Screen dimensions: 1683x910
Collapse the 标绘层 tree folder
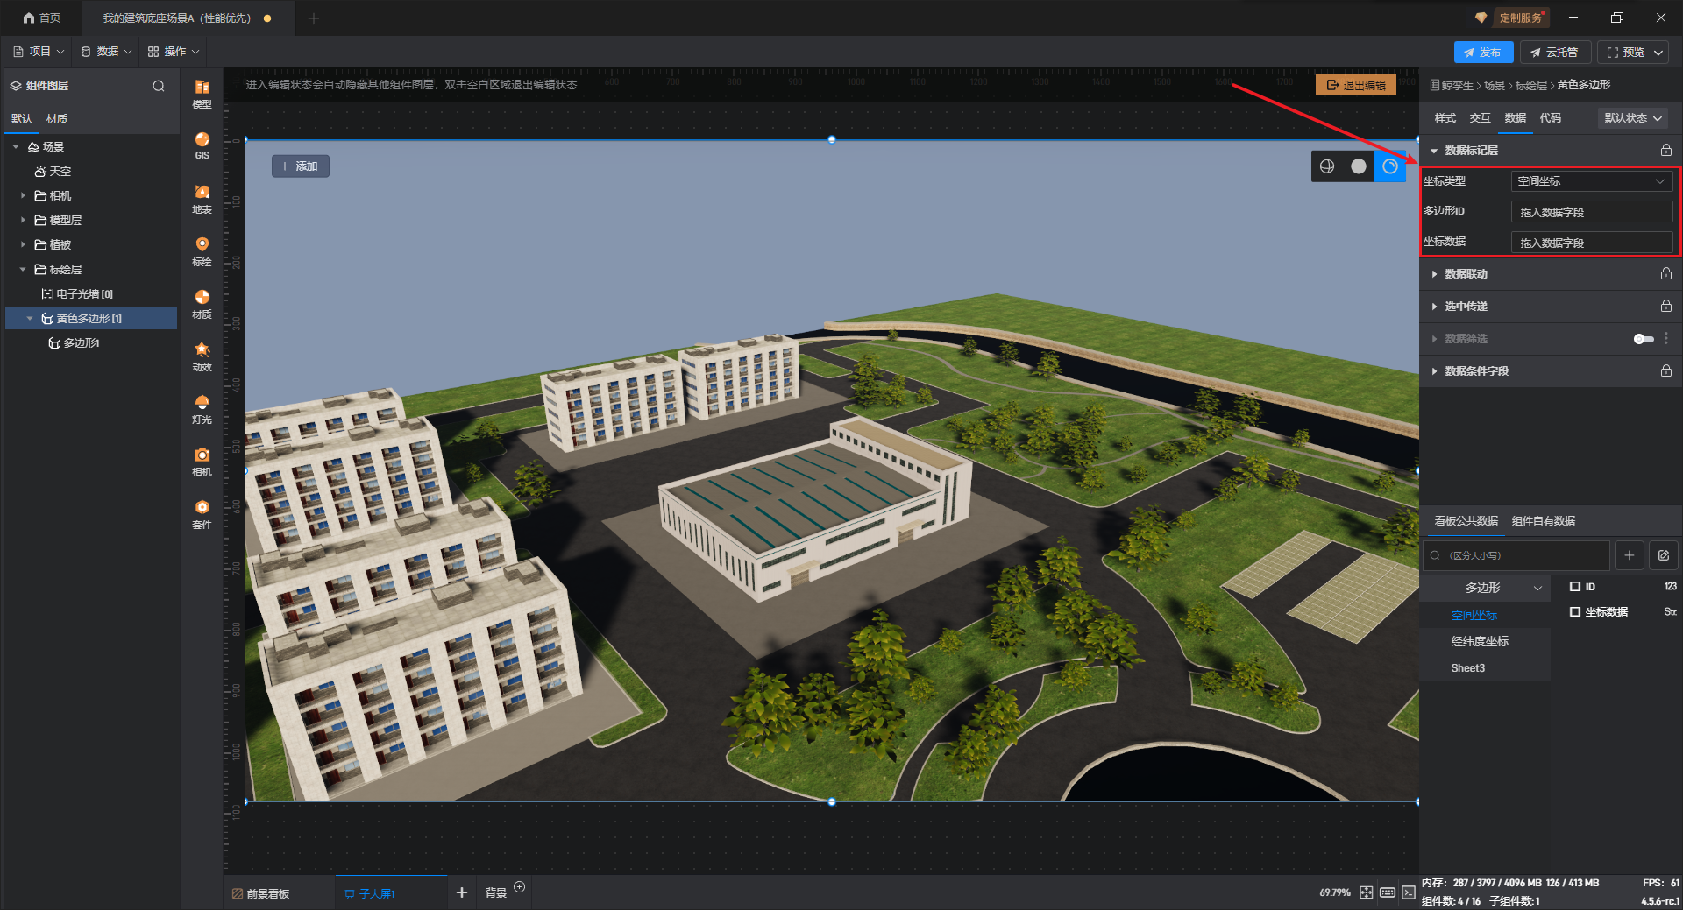pos(23,270)
